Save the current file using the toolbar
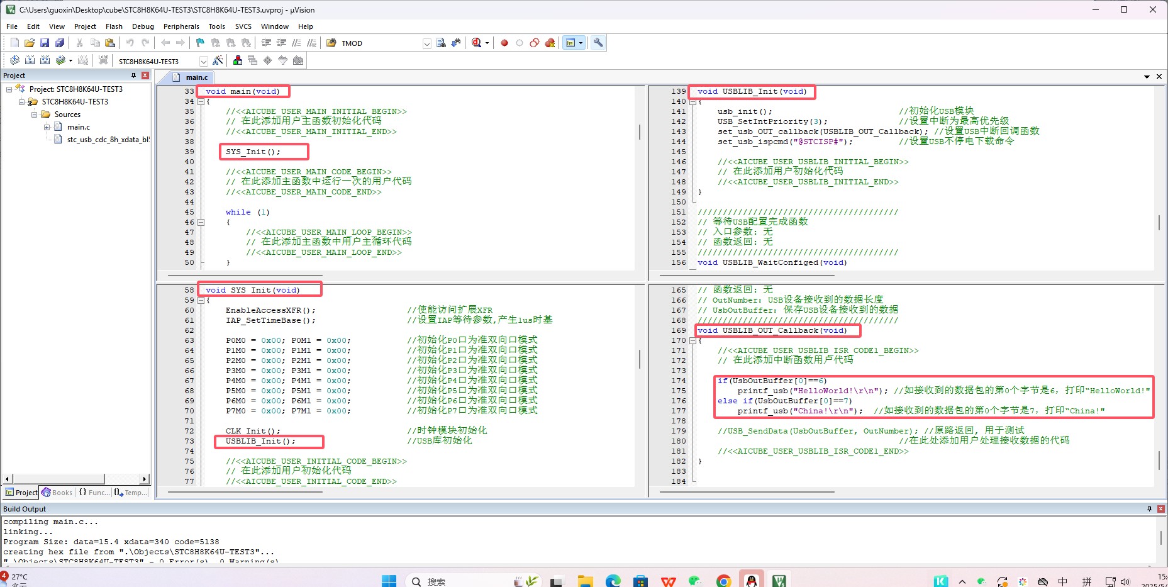 [x=45, y=43]
